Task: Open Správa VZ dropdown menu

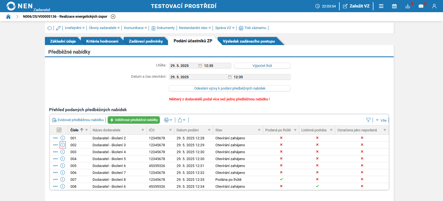Action: [225, 28]
